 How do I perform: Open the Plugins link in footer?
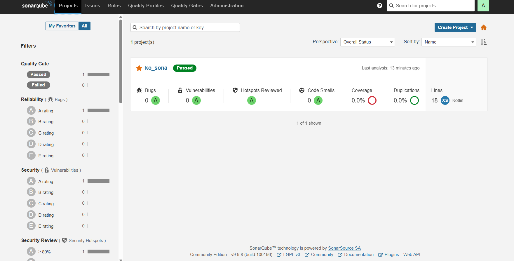coord(392,255)
